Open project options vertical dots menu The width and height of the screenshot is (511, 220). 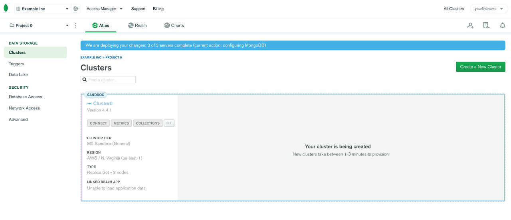[x=75, y=25]
